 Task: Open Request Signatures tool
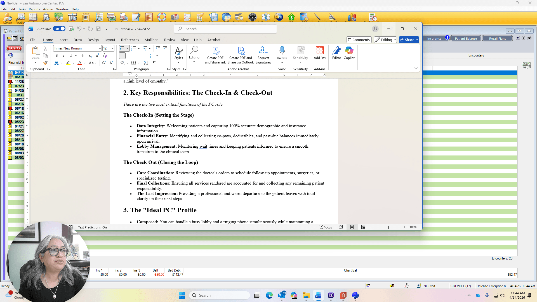pyautogui.click(x=263, y=55)
